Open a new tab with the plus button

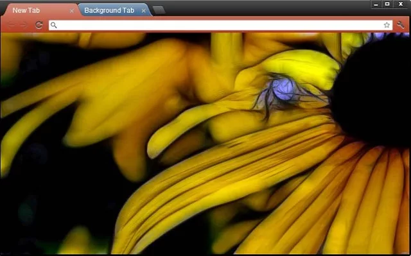pos(159,10)
